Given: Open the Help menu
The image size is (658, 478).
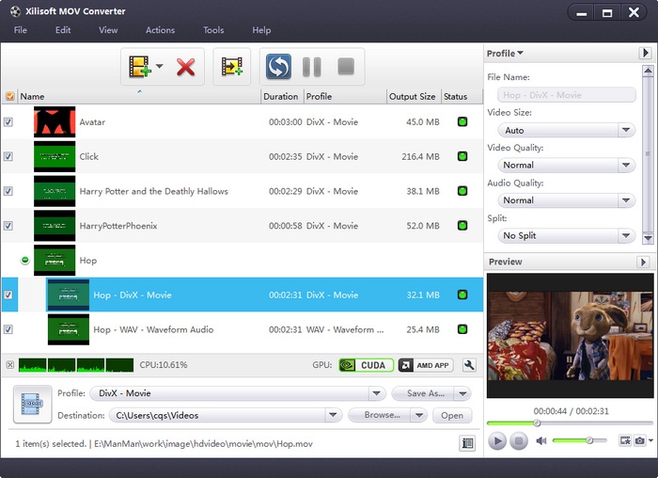Looking at the screenshot, I should click(261, 30).
